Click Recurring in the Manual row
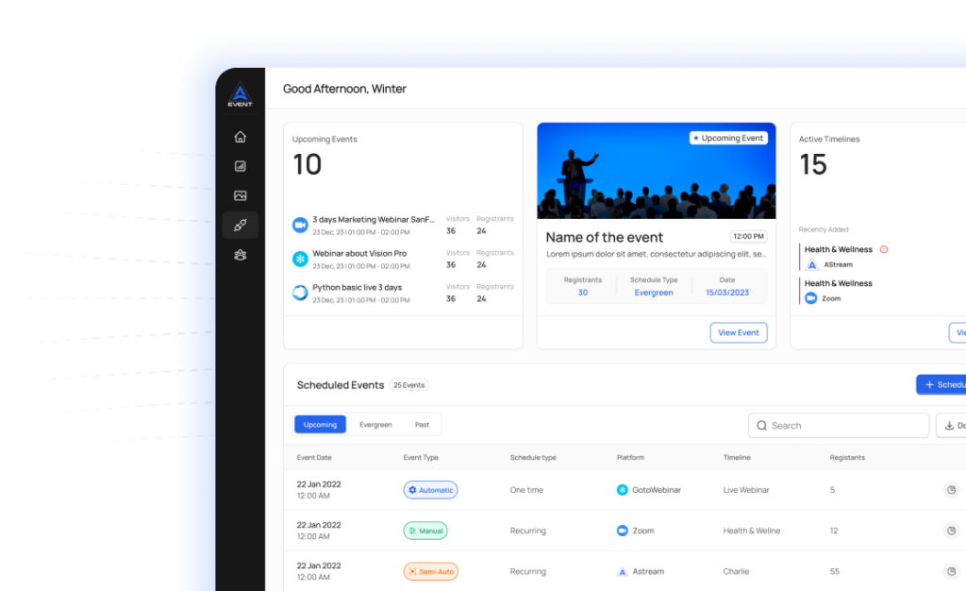Viewport: 966px width, 591px height. [528, 531]
